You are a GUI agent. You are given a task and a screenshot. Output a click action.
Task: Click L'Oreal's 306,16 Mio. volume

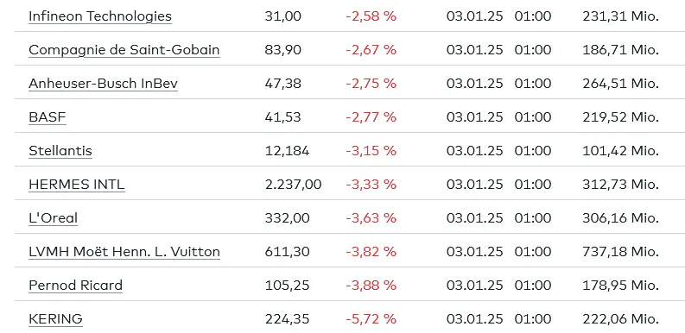pos(620,218)
